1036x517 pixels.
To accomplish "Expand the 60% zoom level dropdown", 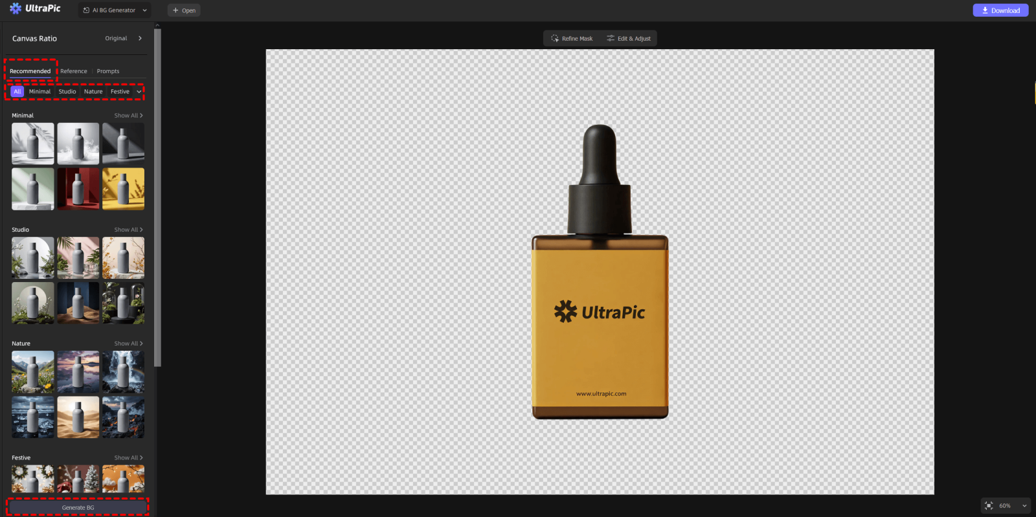I will tap(1024, 506).
